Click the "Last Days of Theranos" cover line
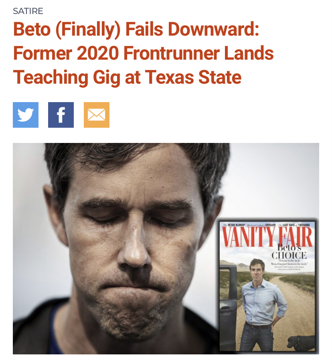The height and width of the screenshot is (364, 332). 294,225
